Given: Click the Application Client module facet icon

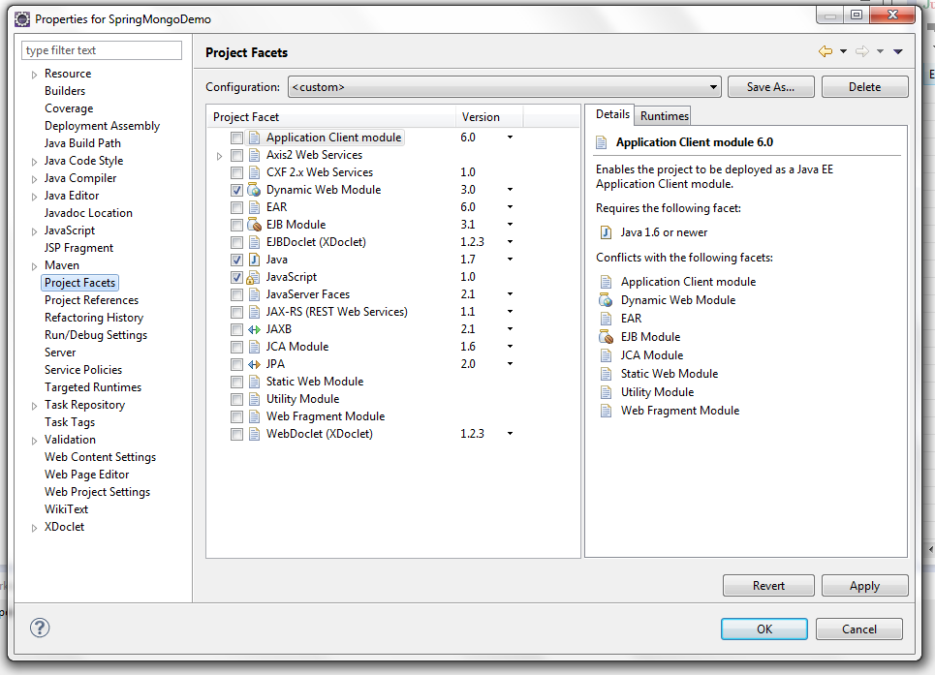Looking at the screenshot, I should [x=254, y=138].
